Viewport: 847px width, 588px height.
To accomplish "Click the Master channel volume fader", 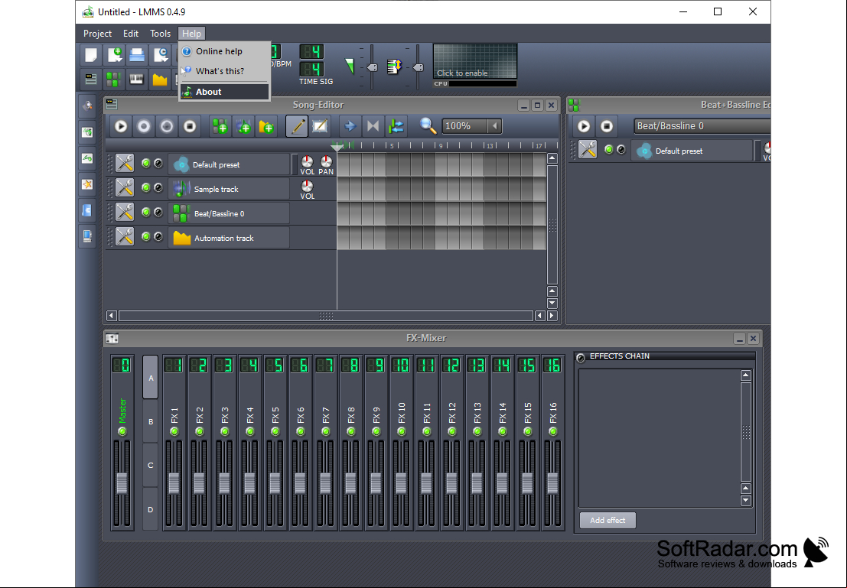I will pos(122,482).
